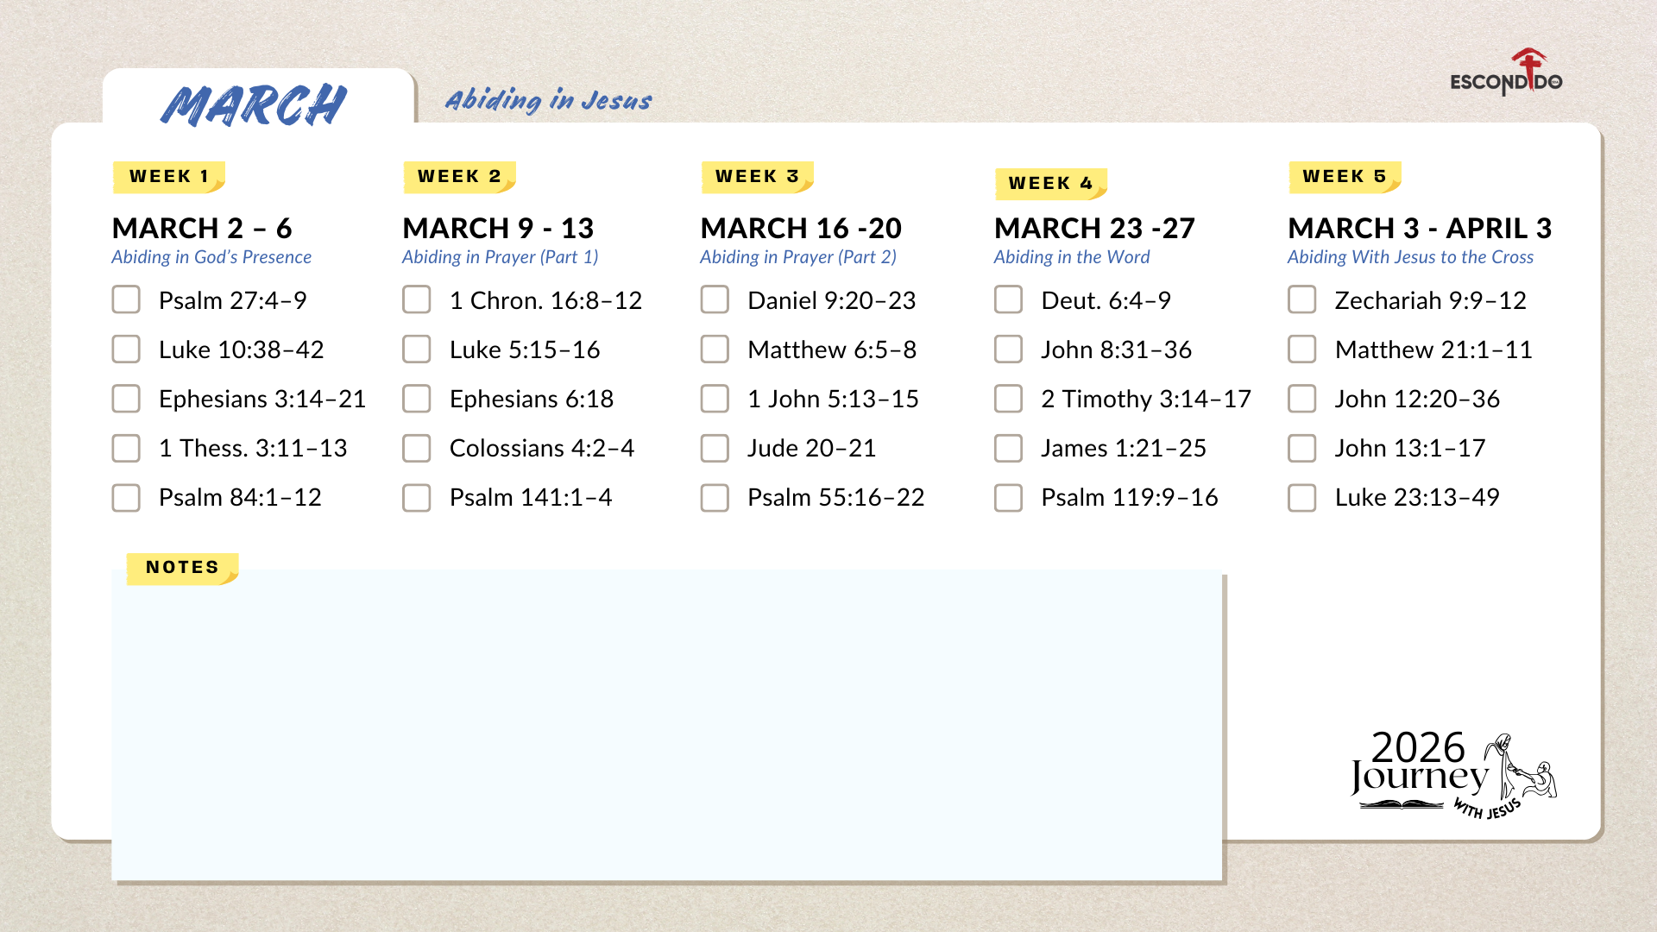Check the Psalm 27:4–9 reading box

pos(126,300)
